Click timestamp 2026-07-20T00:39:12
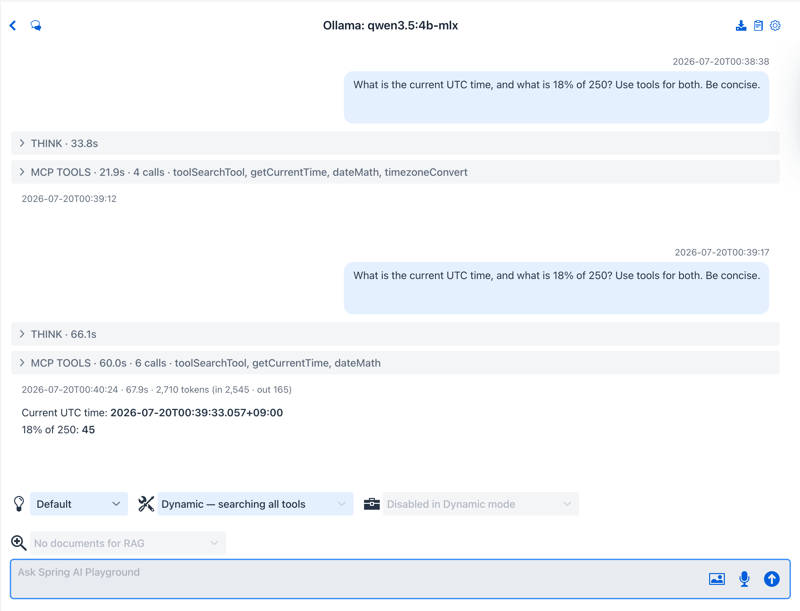Screen dimensions: 800x611 69,199
